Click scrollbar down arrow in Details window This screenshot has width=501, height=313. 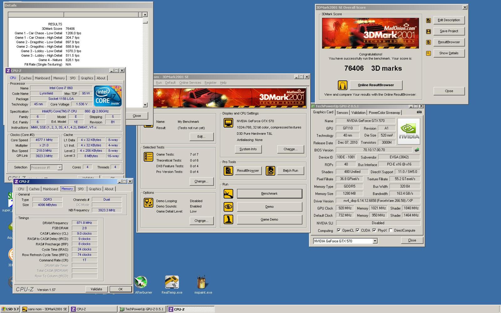(x=145, y=105)
